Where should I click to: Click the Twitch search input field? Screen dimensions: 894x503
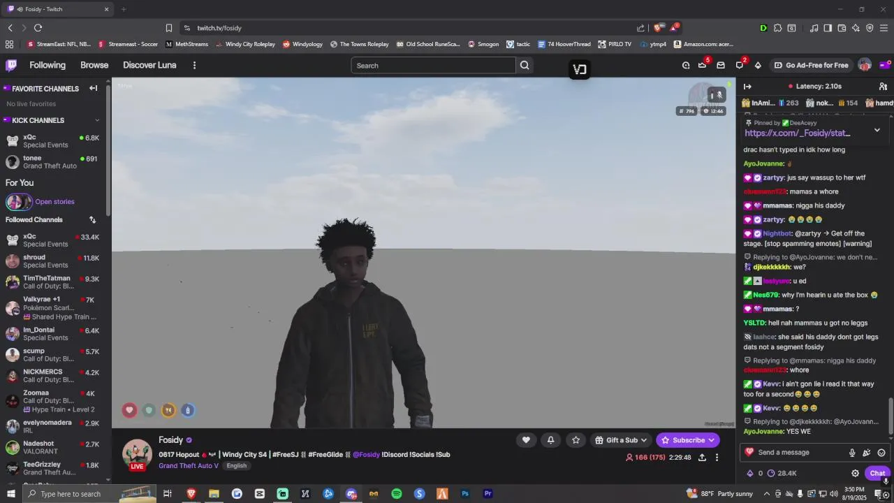click(x=433, y=65)
